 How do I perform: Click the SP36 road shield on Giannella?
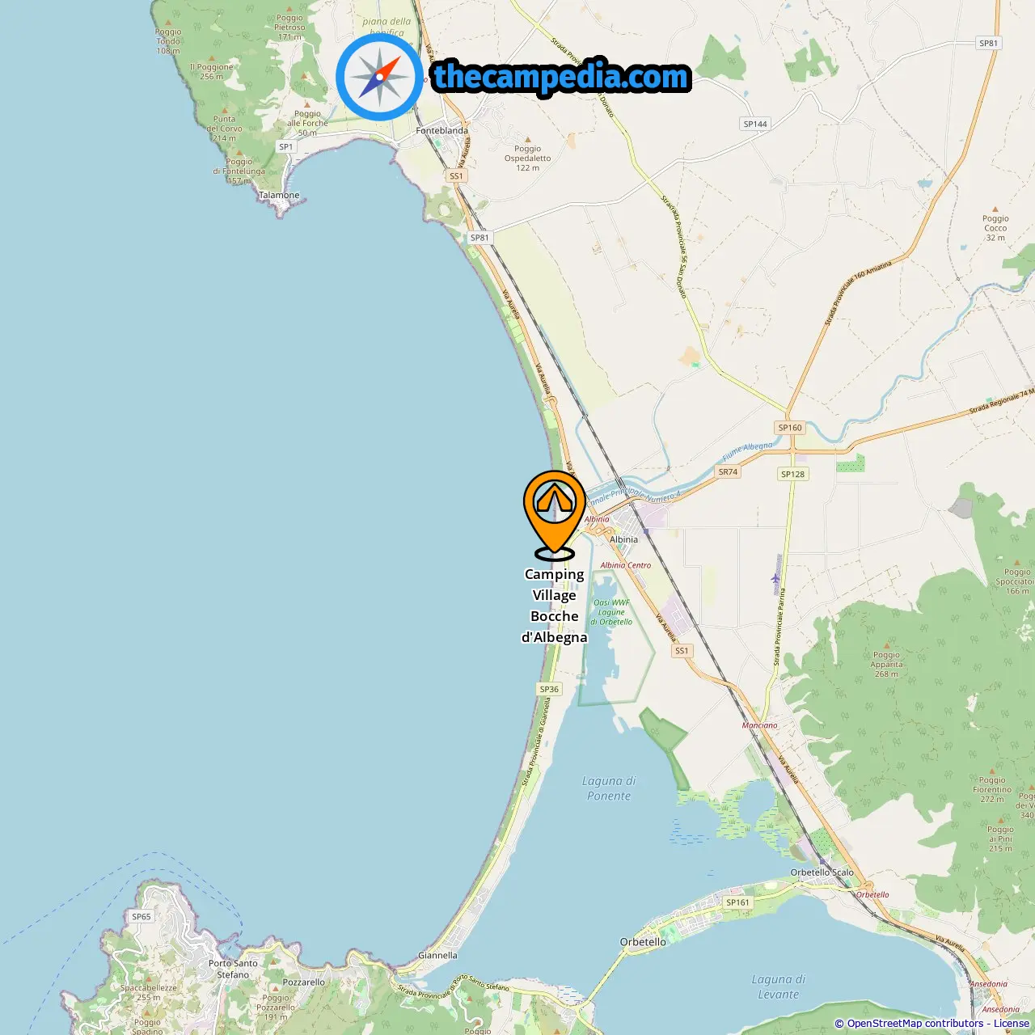(549, 689)
